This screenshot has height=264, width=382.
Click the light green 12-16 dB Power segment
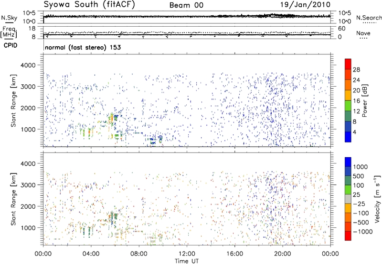click(x=348, y=105)
